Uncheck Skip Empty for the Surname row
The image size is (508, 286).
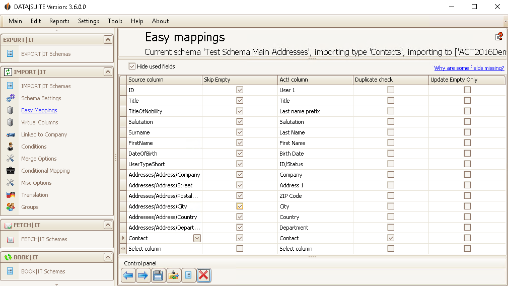point(240,132)
